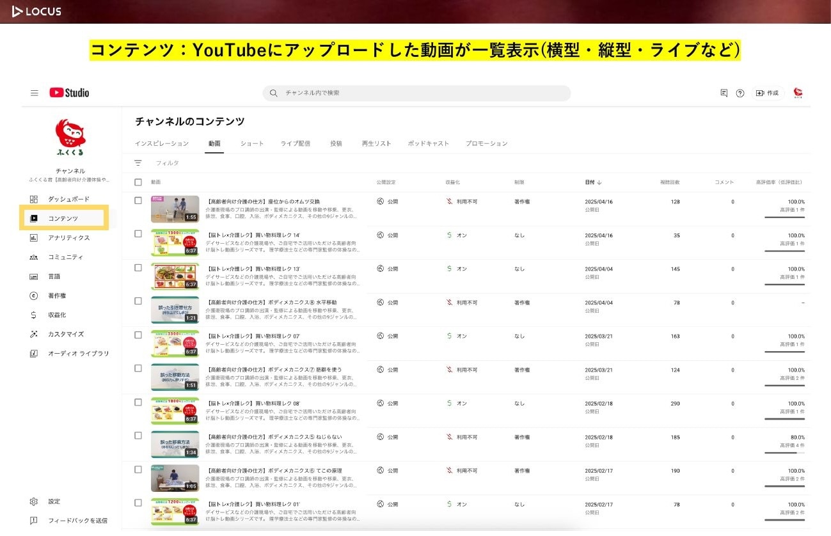This screenshot has height=536, width=831.
Task: Open the help question mark icon
Action: [x=740, y=93]
